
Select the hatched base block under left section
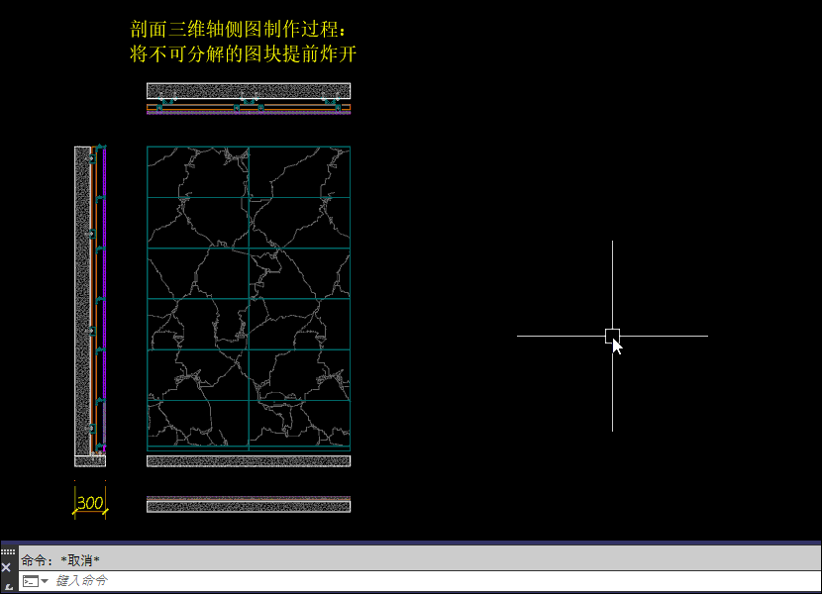click(89, 460)
